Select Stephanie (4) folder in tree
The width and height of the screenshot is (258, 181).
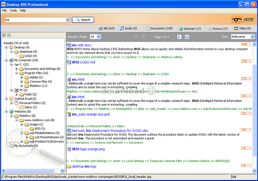(x=28, y=52)
